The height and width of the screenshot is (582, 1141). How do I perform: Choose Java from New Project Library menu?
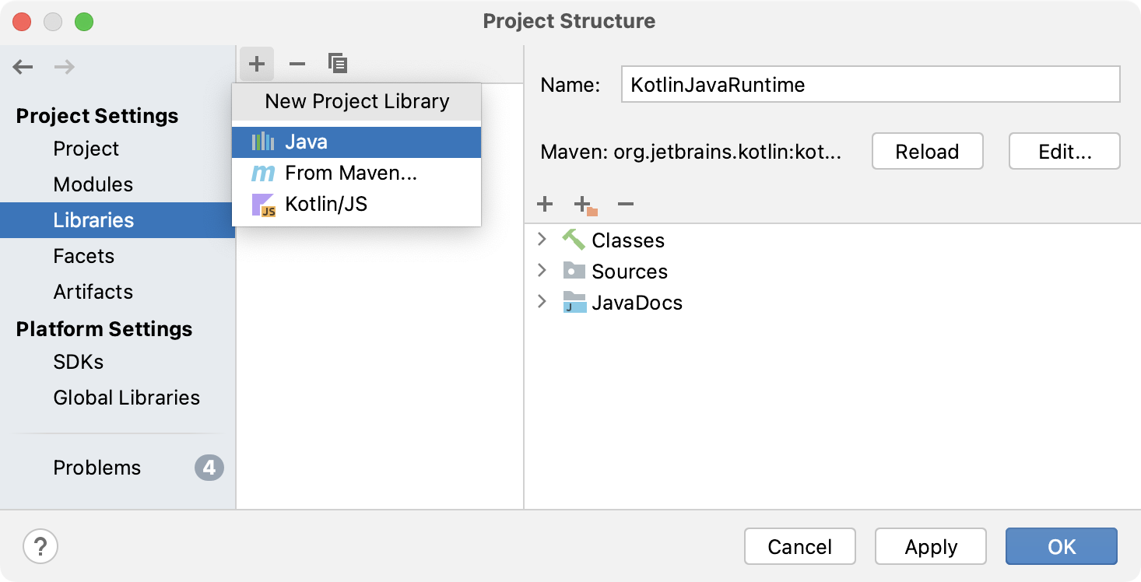356,142
